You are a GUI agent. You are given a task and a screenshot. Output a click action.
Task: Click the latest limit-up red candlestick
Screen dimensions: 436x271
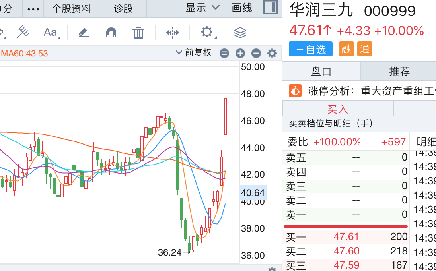(226, 116)
